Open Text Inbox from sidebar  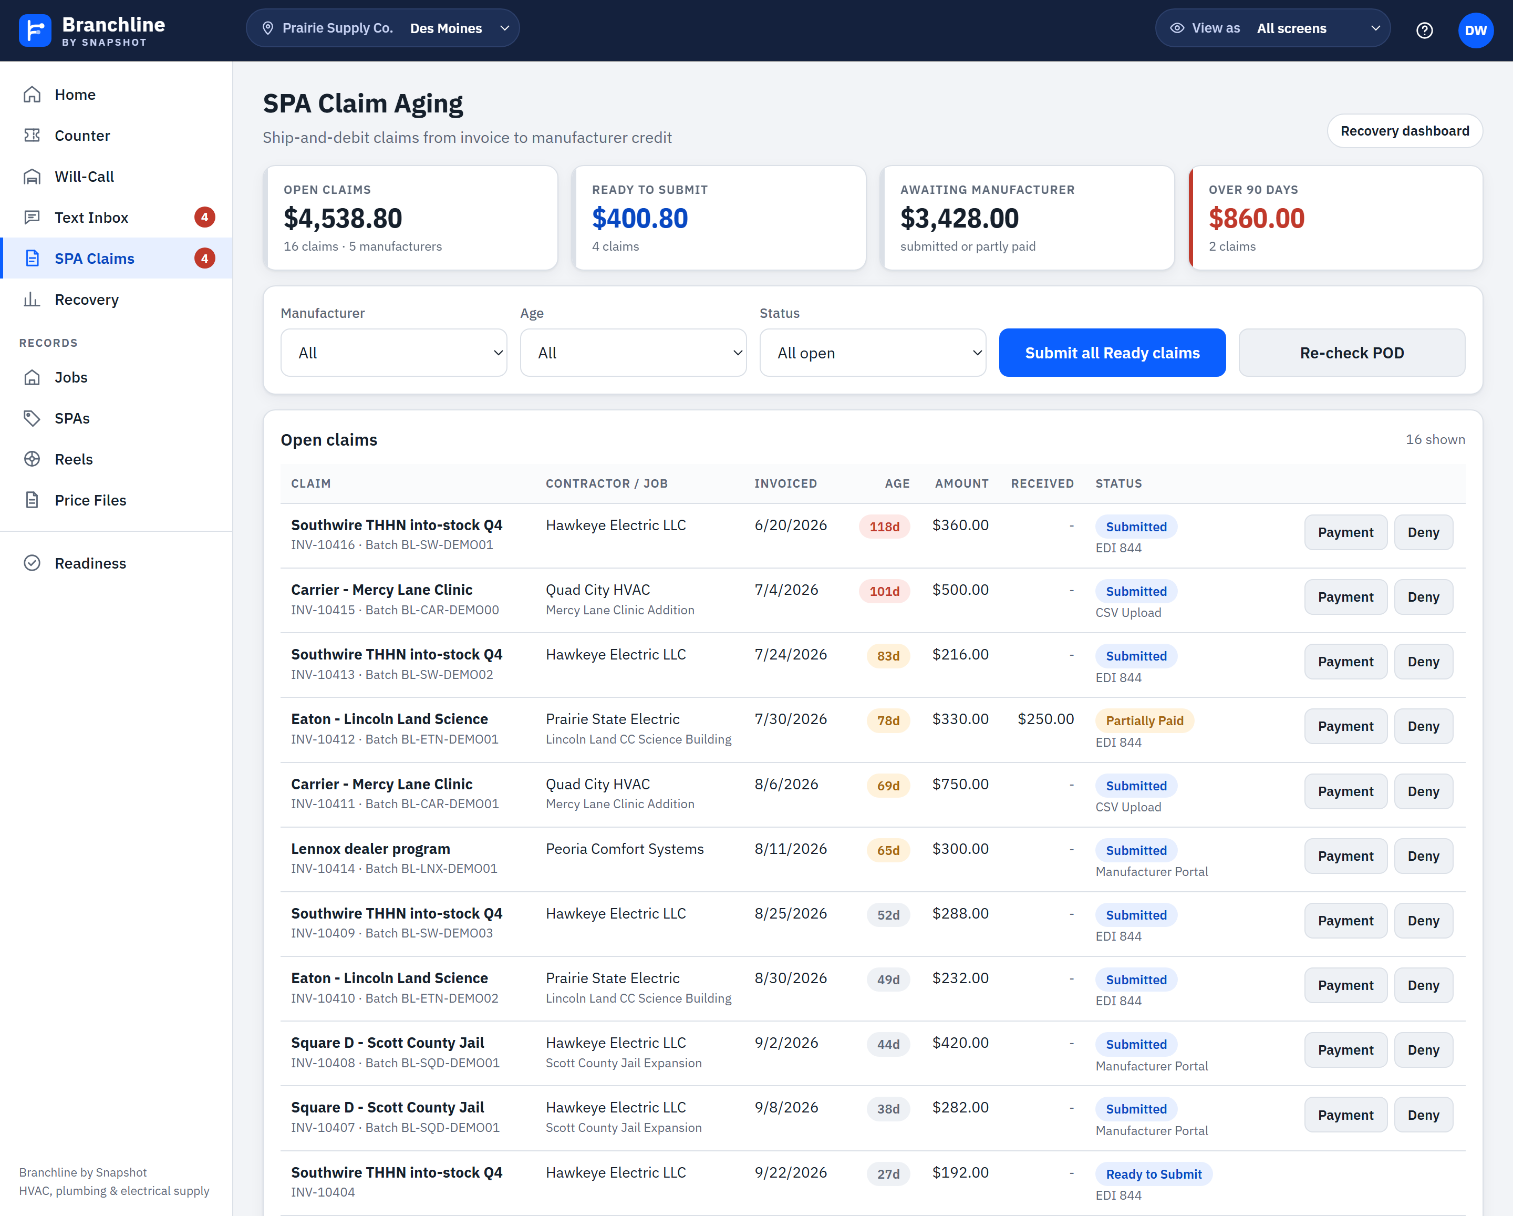tap(116, 217)
